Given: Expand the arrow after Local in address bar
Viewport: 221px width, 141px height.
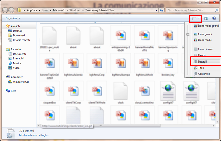Looking at the screenshot, I should [x=51, y=10].
